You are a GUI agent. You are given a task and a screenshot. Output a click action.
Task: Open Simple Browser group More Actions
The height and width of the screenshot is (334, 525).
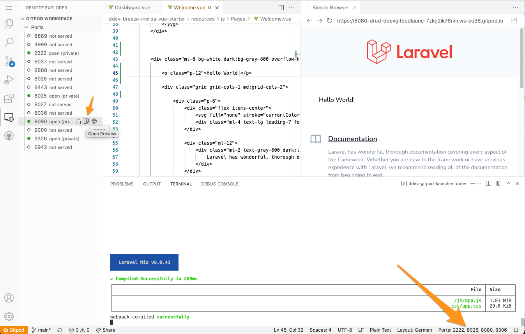pyautogui.click(x=516, y=7)
